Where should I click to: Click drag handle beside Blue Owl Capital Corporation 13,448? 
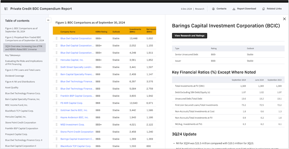57,38
